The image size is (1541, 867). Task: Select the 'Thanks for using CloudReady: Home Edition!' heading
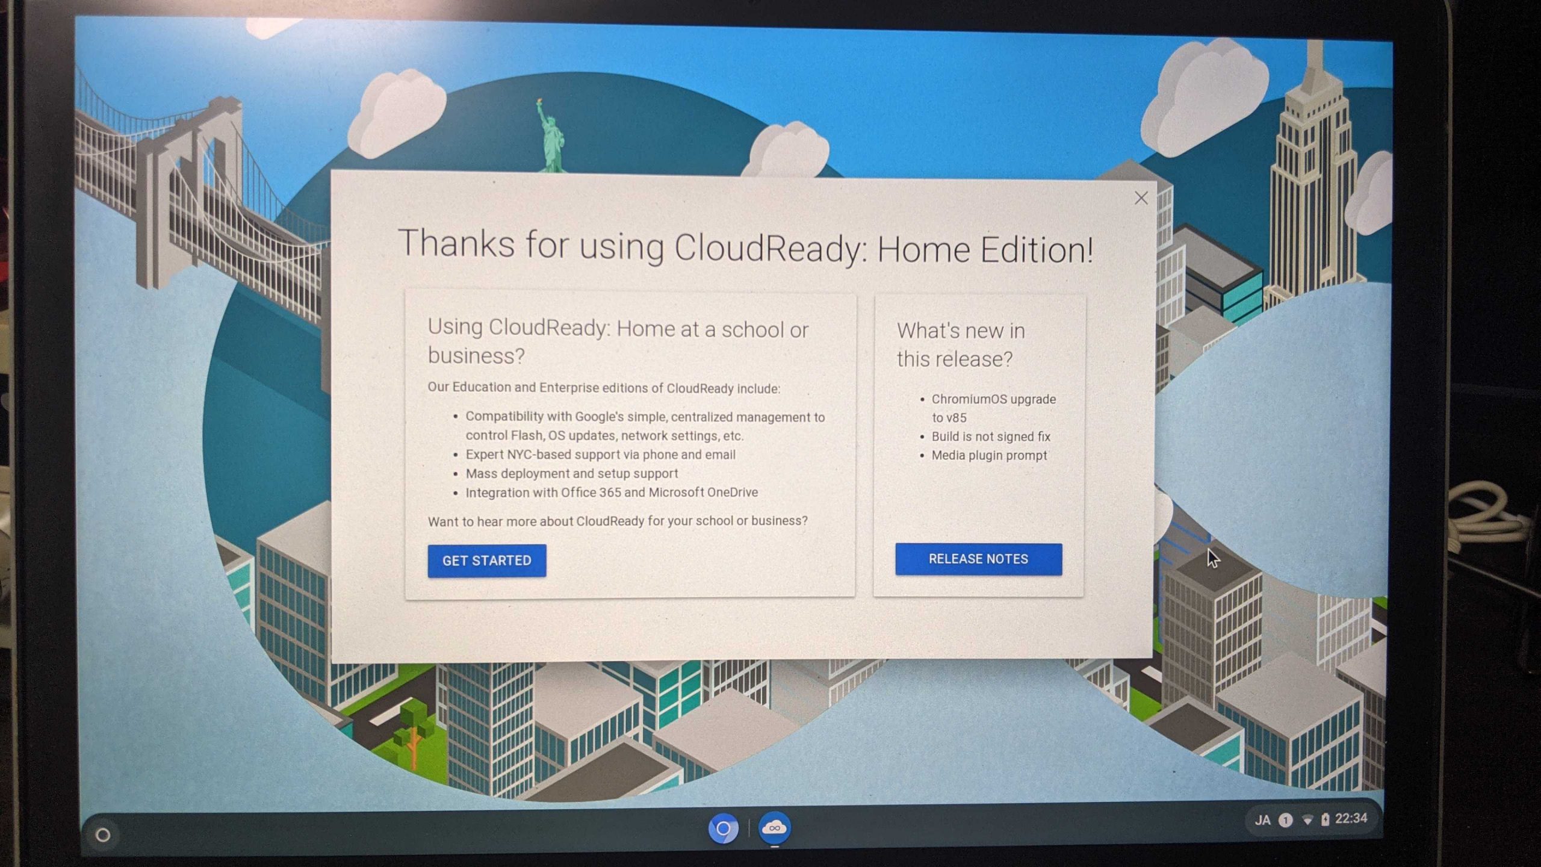click(745, 247)
